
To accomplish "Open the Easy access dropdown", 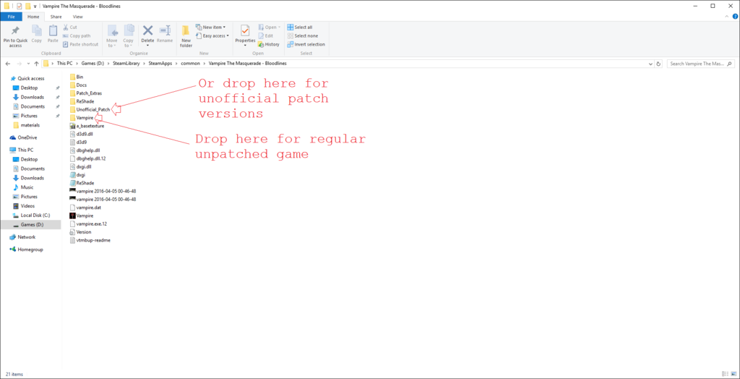I will tap(212, 36).
